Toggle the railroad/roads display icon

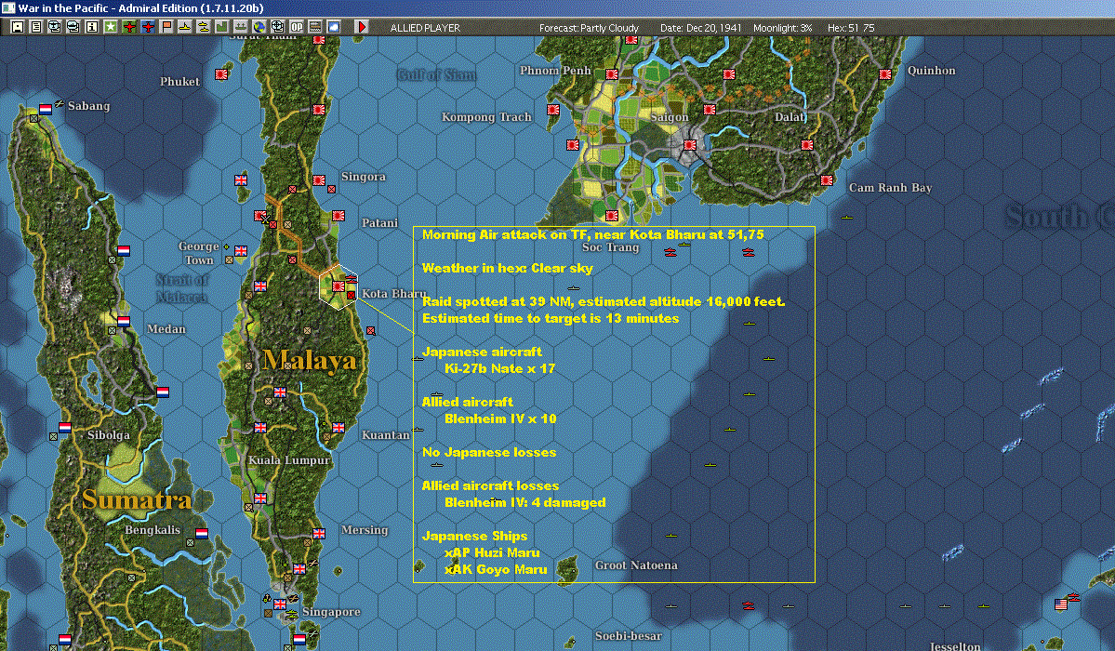[315, 27]
